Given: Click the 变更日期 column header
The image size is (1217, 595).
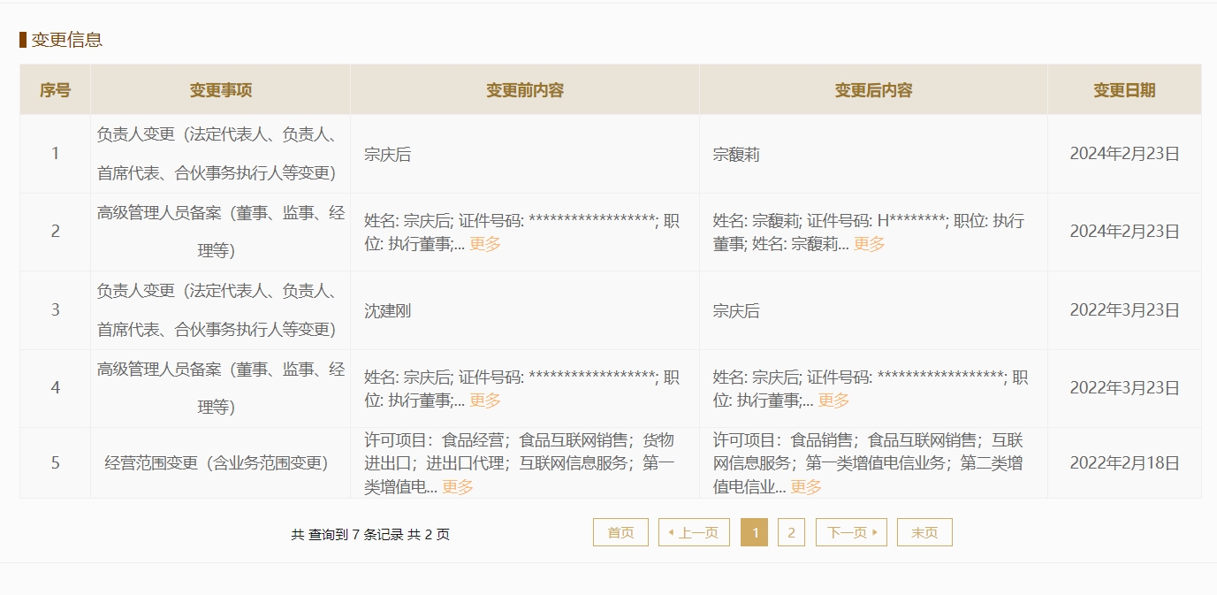Looking at the screenshot, I should point(1124,90).
